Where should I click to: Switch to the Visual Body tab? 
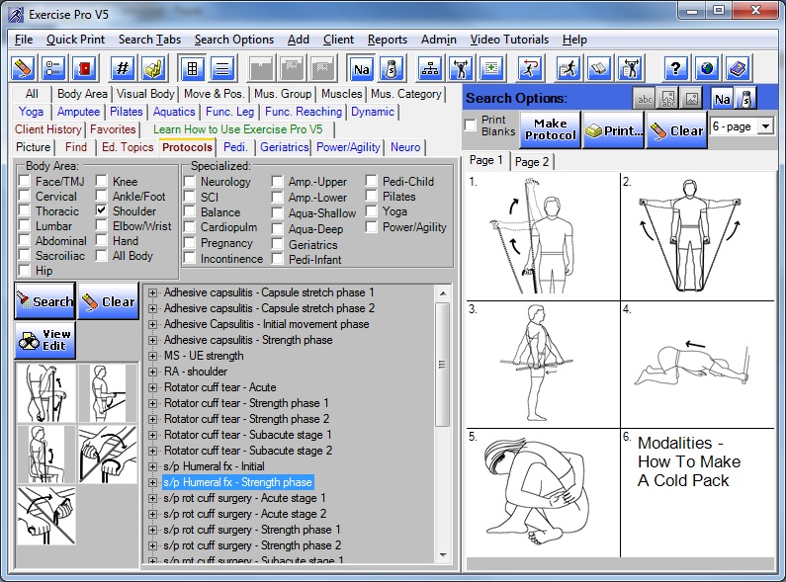click(x=145, y=94)
